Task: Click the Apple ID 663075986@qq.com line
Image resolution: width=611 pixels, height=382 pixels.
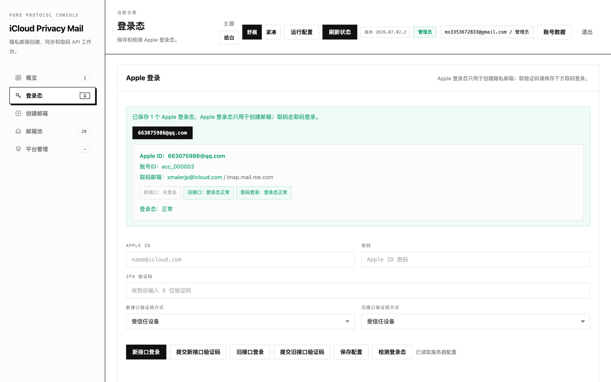Action: tap(182, 156)
